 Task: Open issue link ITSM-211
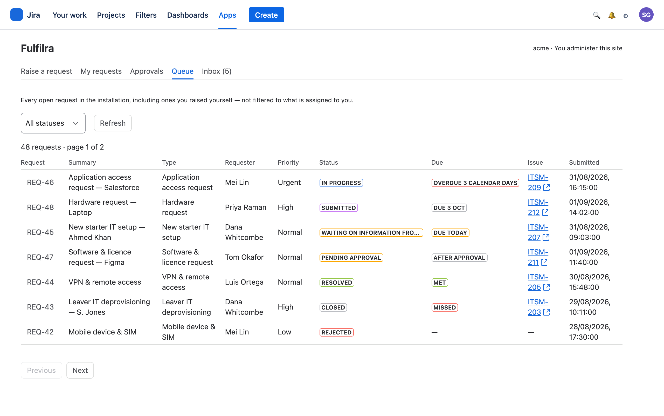(538, 257)
